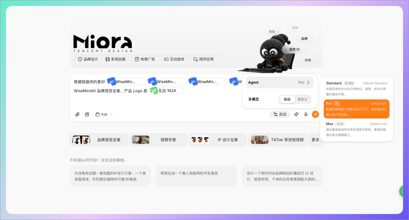Click the first WiseMin... MD file chip
The width and height of the screenshot is (409, 220).
click(126, 81)
